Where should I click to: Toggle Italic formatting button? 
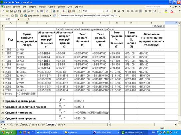pyautogui.click(x=119, y=11)
